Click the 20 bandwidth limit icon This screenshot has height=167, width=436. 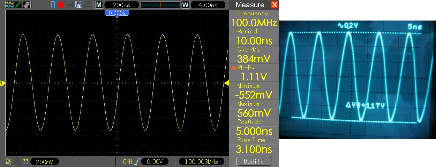(x=17, y=162)
